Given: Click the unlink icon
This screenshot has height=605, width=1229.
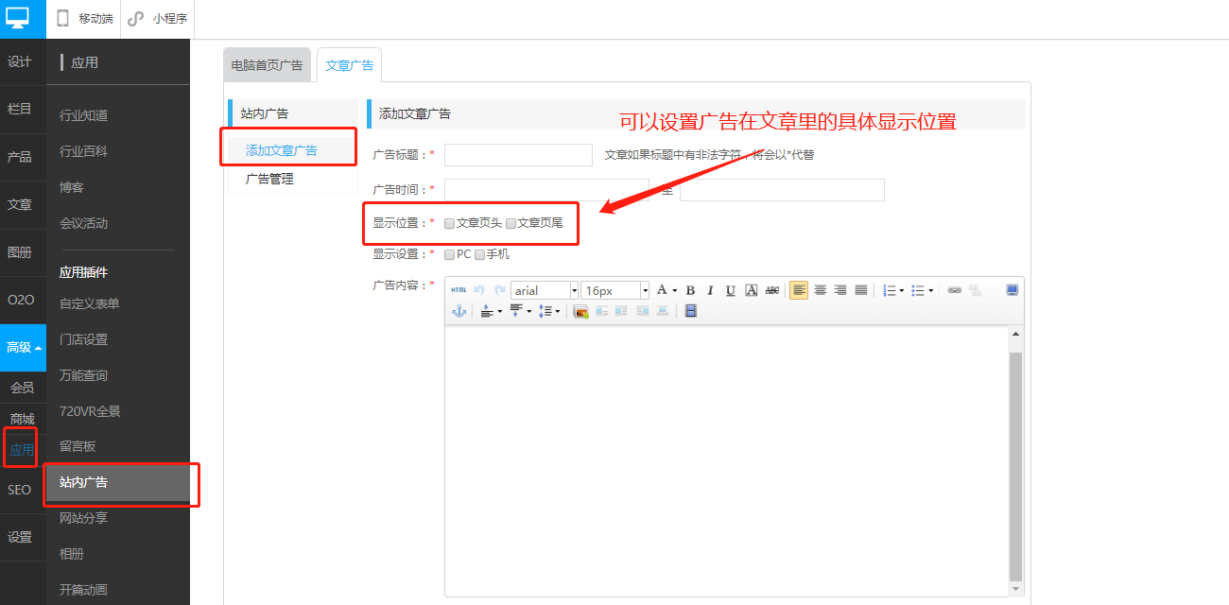Looking at the screenshot, I should pos(976,290).
